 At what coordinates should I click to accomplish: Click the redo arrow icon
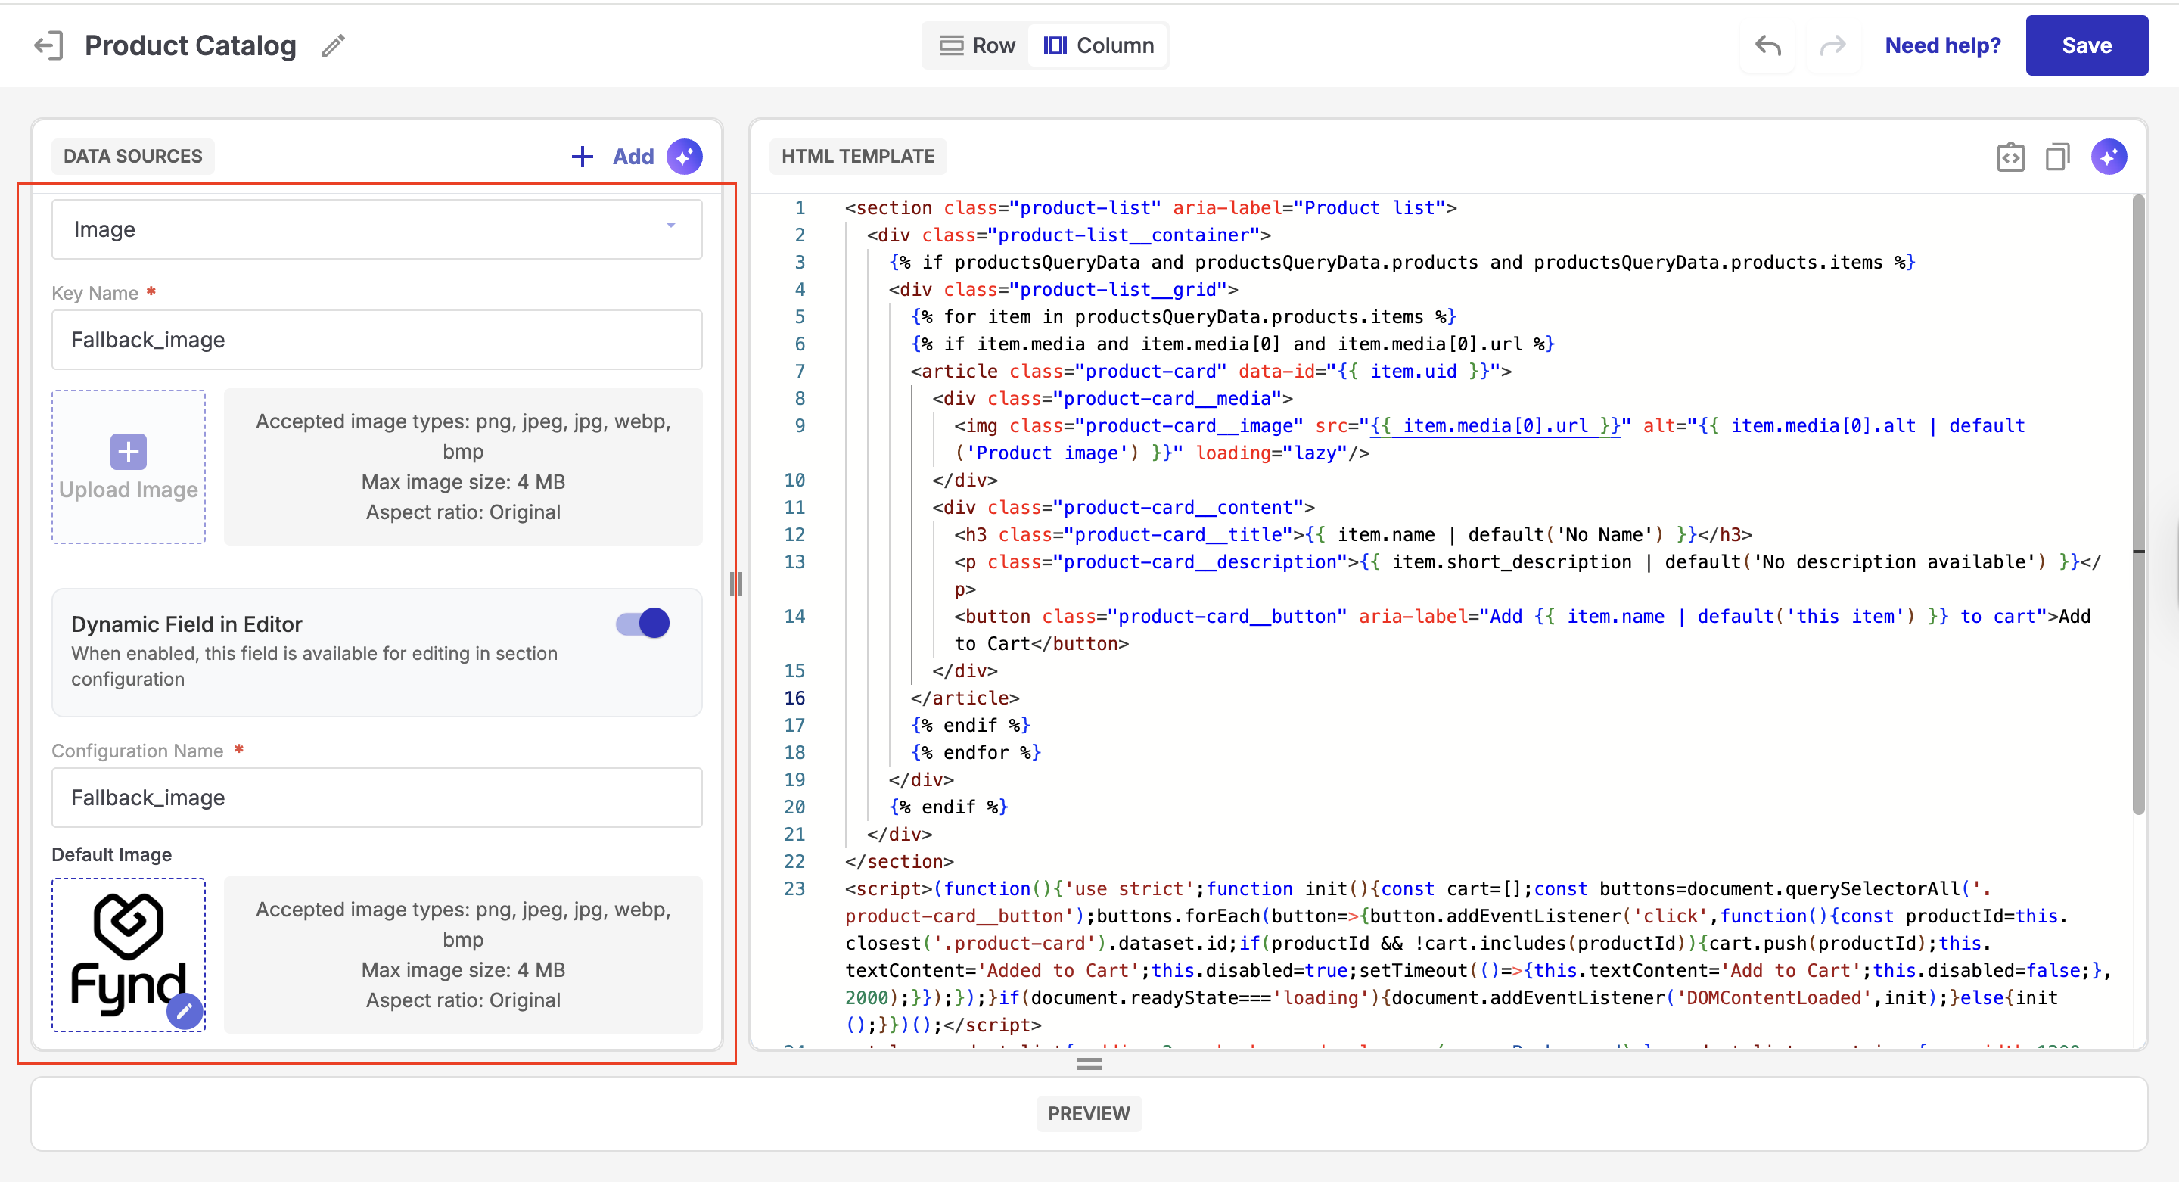(x=1832, y=45)
